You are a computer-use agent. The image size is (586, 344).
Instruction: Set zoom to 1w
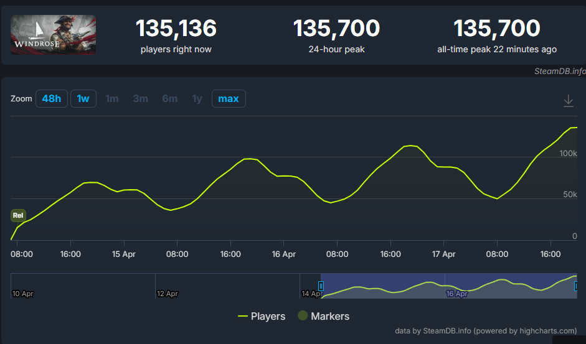click(x=83, y=99)
